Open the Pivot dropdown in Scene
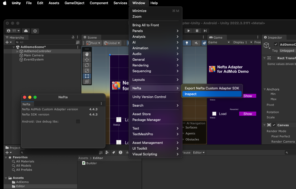 [x=93, y=43]
